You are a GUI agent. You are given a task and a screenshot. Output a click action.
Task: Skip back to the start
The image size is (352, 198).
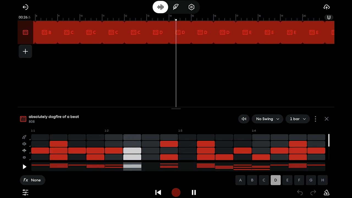tap(158, 193)
